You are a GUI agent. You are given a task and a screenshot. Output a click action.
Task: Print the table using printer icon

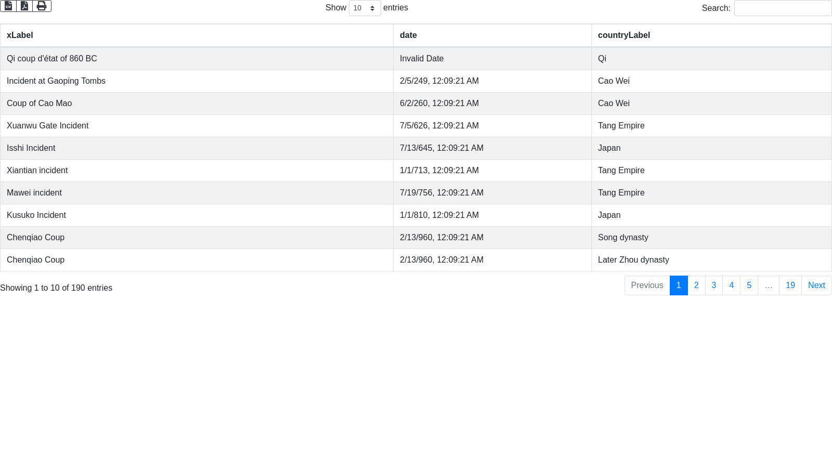[42, 6]
